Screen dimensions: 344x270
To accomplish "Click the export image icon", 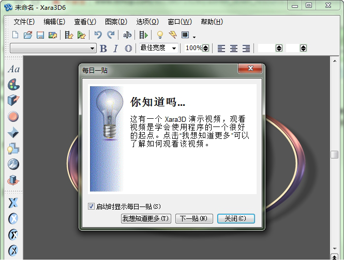I will click(53, 35).
